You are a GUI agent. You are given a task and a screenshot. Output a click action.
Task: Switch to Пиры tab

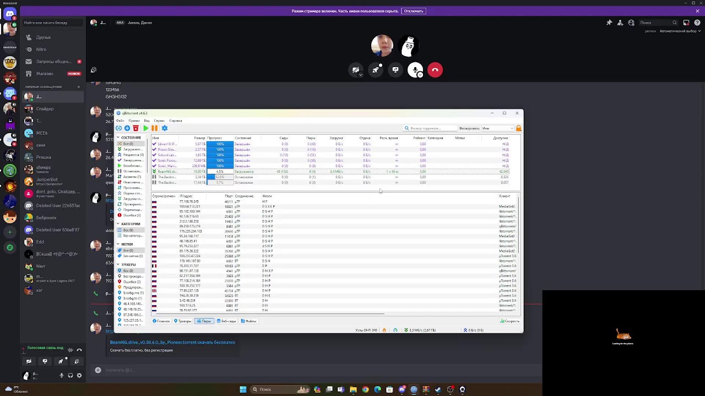pos(204,321)
